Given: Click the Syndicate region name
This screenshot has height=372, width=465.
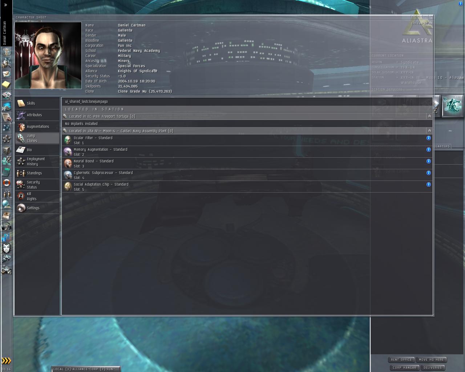Looking at the screenshot, I should coord(410,62).
